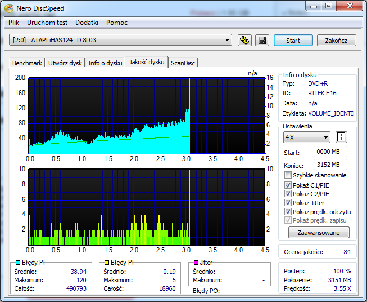The width and height of the screenshot is (367, 302).
Task: Click the quality score value 84
Action: tap(347, 252)
